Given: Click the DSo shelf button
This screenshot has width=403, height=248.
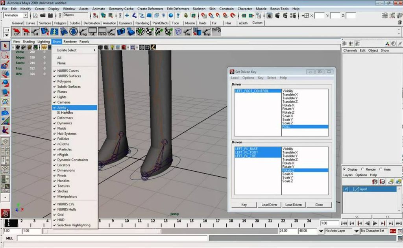Looking at the screenshot, I should click(x=111, y=31).
